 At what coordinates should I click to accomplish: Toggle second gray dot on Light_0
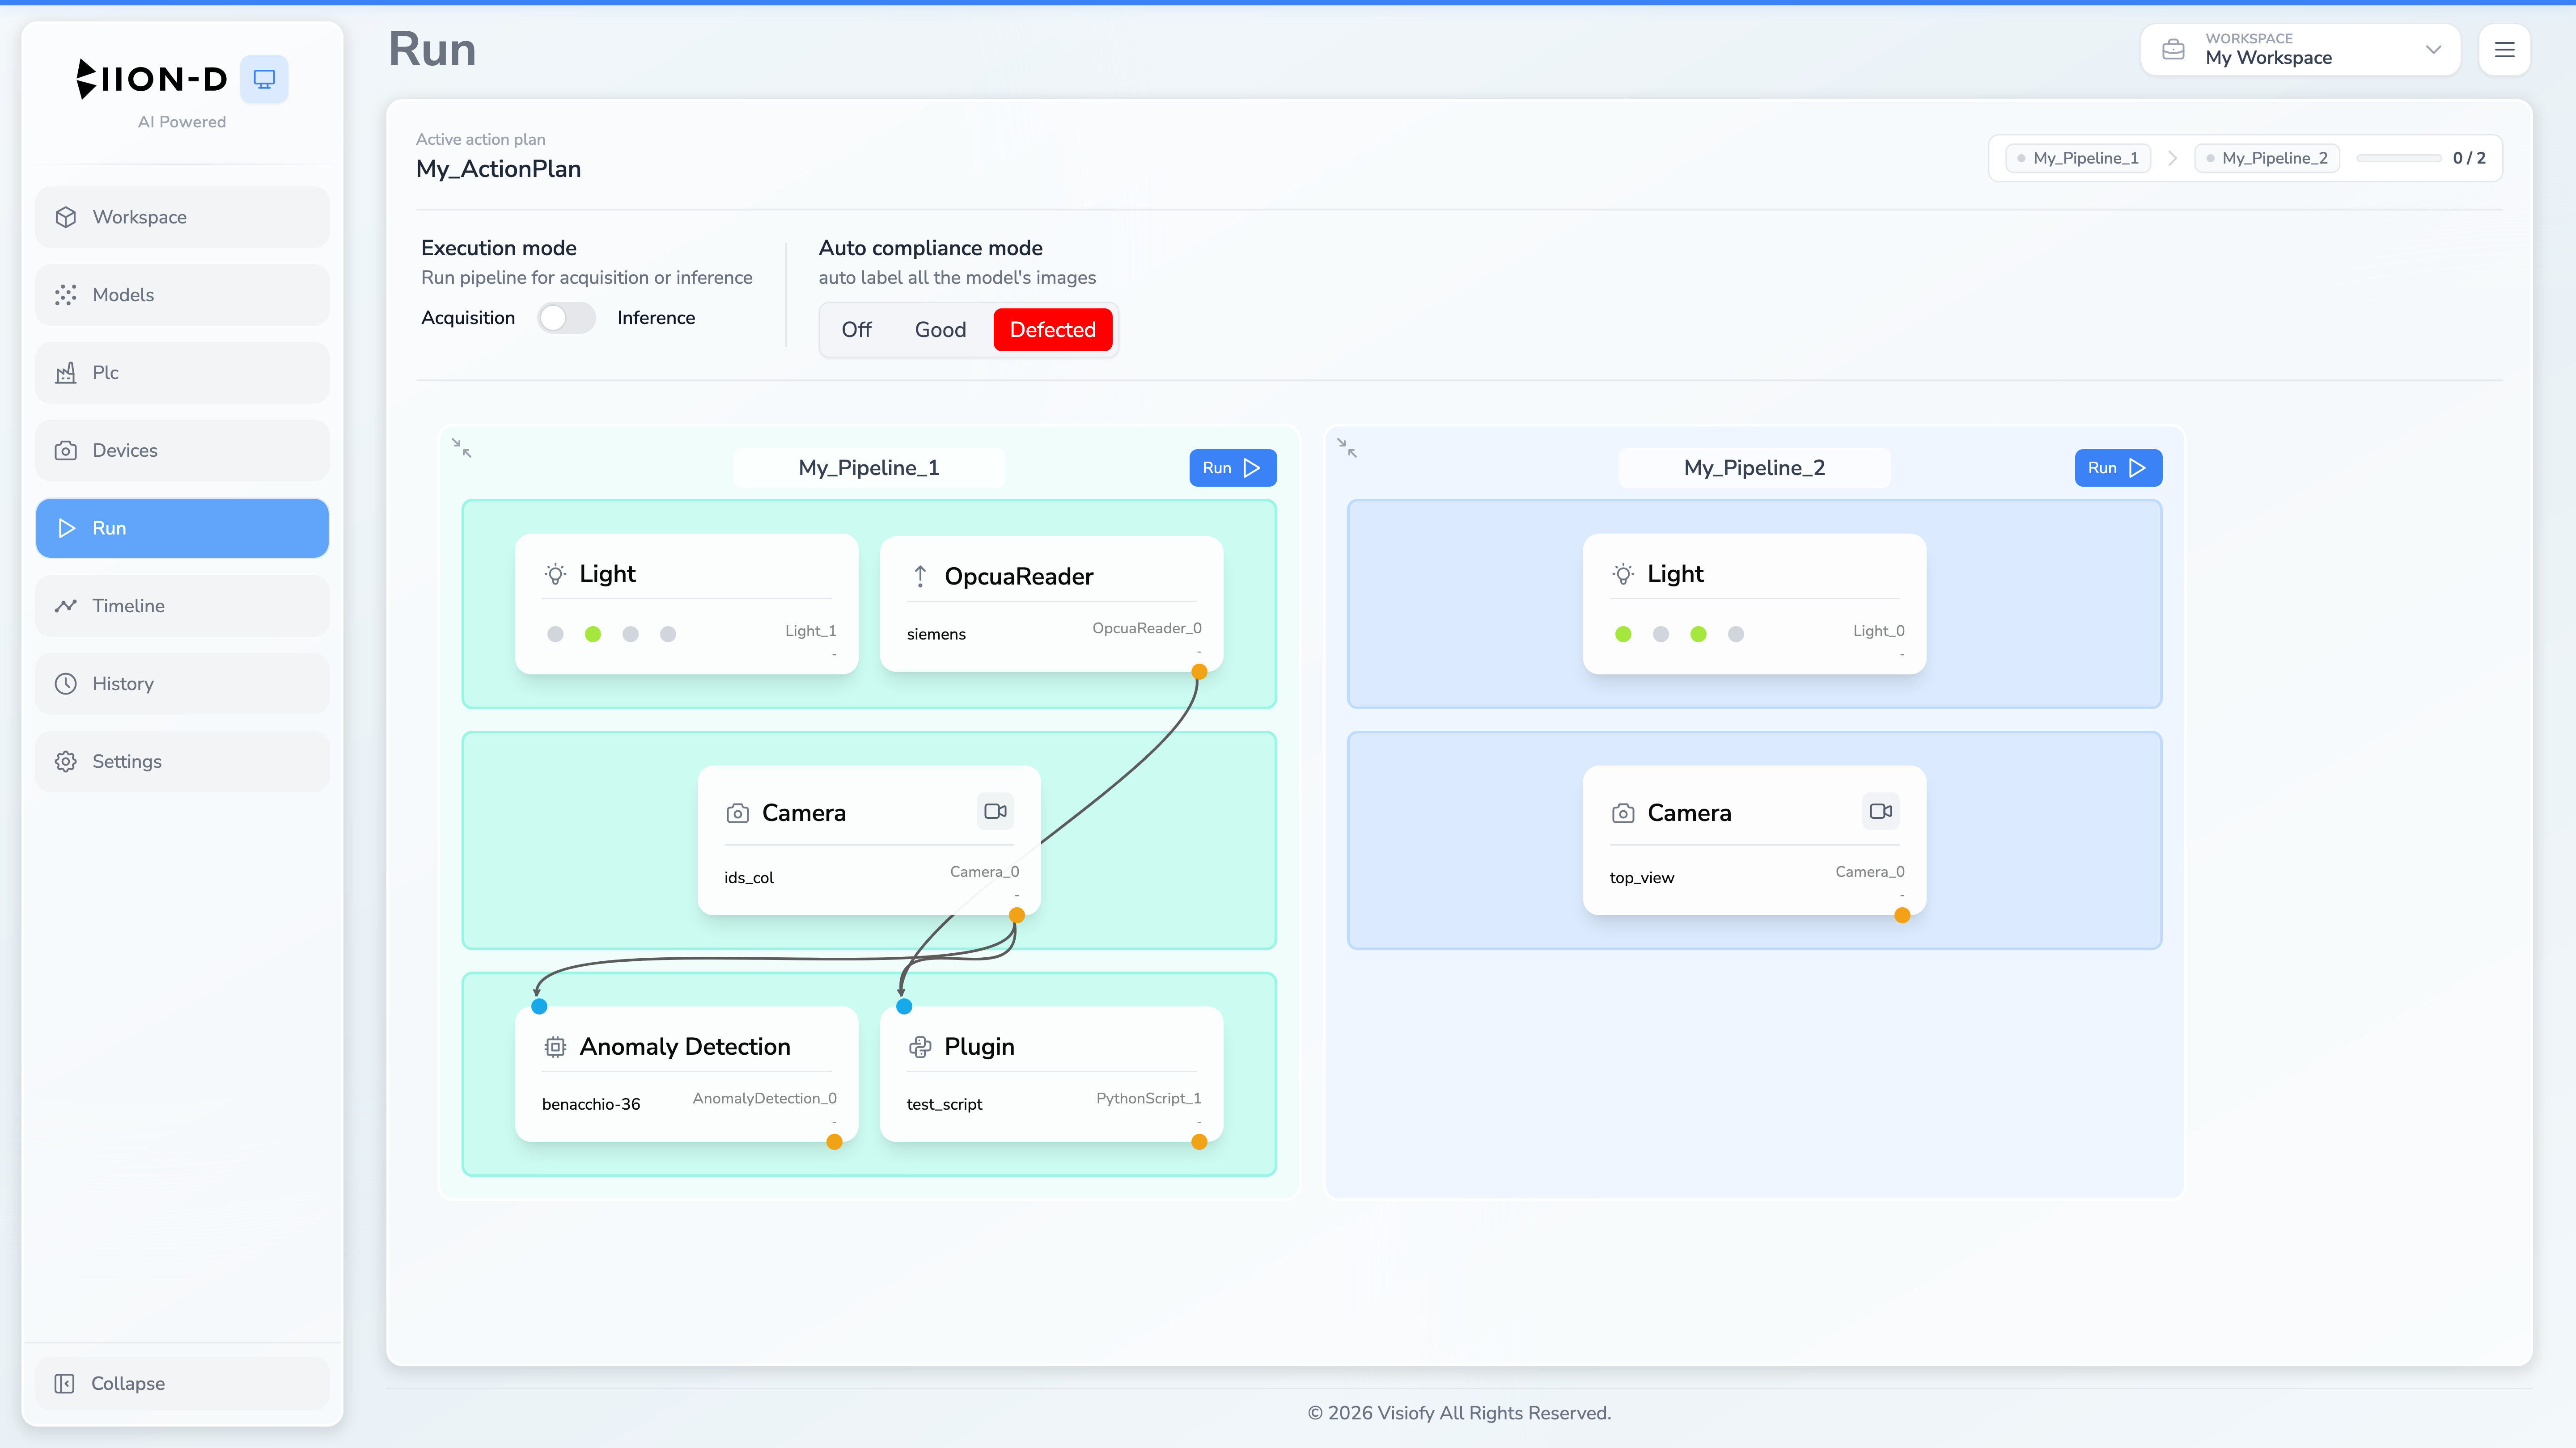coord(1661,635)
